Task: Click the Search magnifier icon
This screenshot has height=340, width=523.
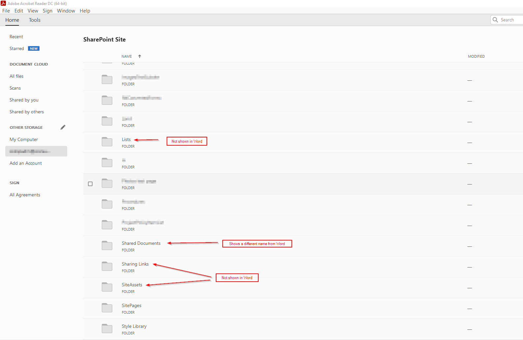Action: 495,20
